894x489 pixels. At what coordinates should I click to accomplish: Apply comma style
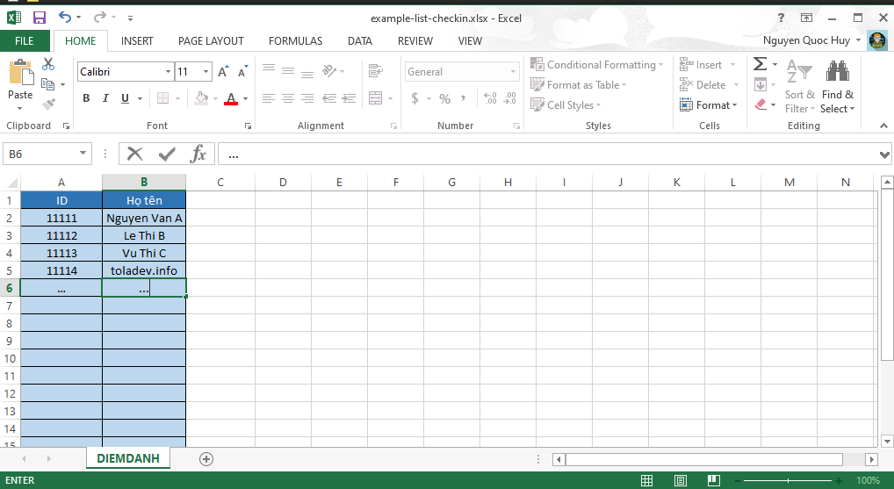464,98
